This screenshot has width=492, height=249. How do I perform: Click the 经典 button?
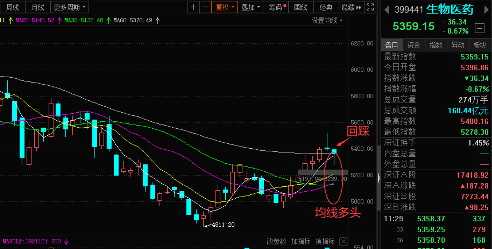(x=326, y=7)
